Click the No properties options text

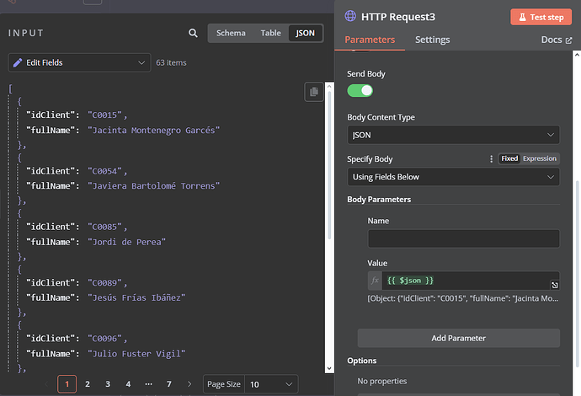382,381
